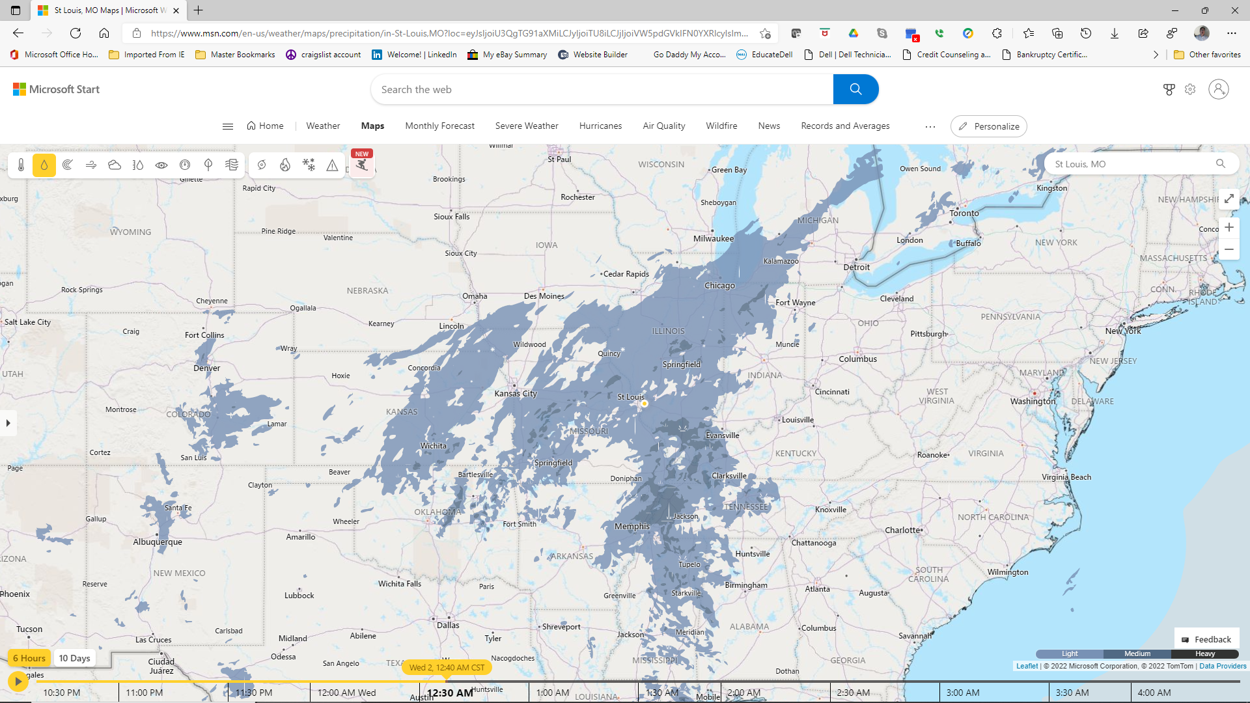Open the new Ski resorts layer
The image size is (1250, 703).
coord(362,165)
